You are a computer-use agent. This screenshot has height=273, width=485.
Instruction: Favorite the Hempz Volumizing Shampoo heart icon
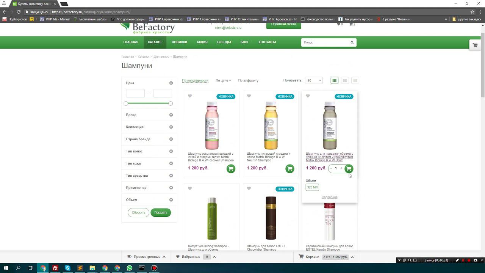click(x=190, y=188)
